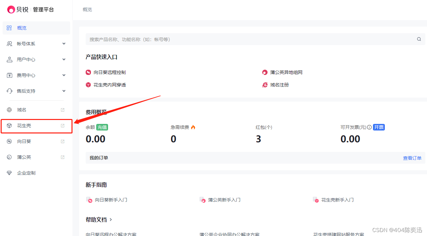Click the 售后支持 headset icon
This screenshot has width=427, height=236.
click(x=9, y=91)
